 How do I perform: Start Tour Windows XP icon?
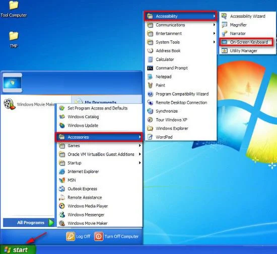click(150, 120)
